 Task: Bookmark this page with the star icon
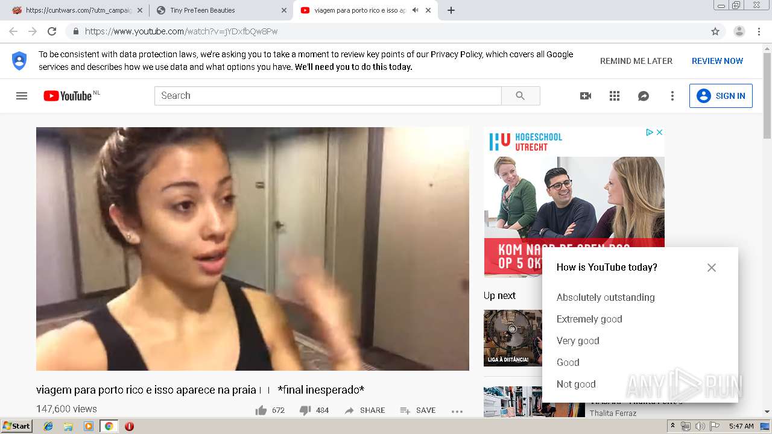715,31
